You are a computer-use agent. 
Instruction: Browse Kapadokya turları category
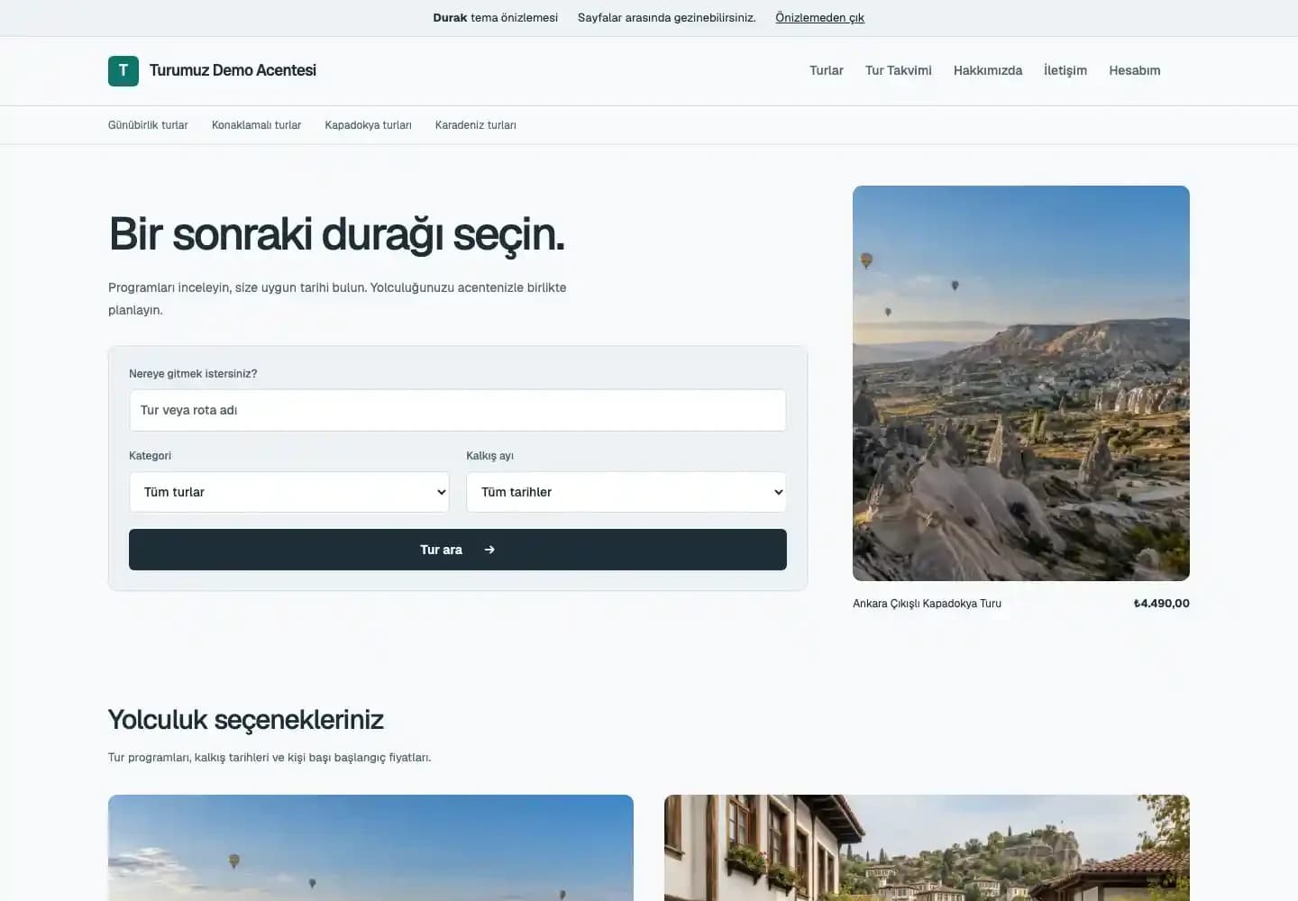(x=368, y=125)
